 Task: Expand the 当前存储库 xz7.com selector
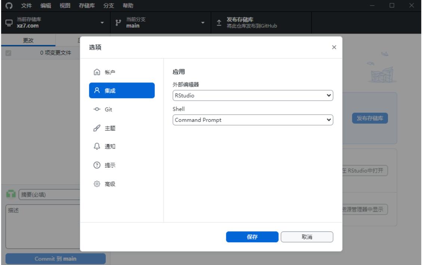pos(55,23)
